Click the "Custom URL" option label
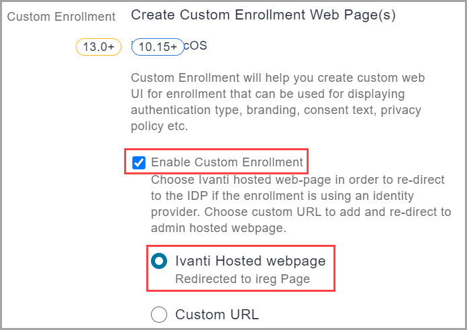Image resolution: width=467 pixels, height=330 pixels. click(x=217, y=314)
